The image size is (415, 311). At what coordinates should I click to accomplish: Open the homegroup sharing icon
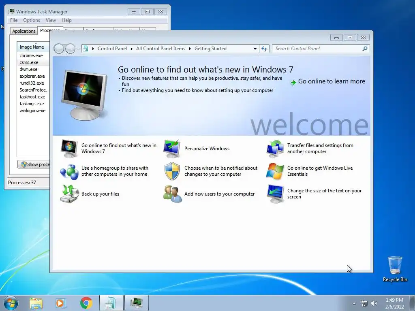click(69, 171)
